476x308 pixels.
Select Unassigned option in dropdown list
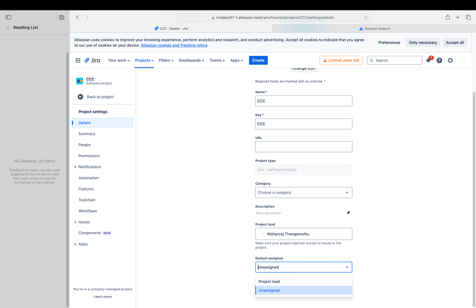click(304, 290)
